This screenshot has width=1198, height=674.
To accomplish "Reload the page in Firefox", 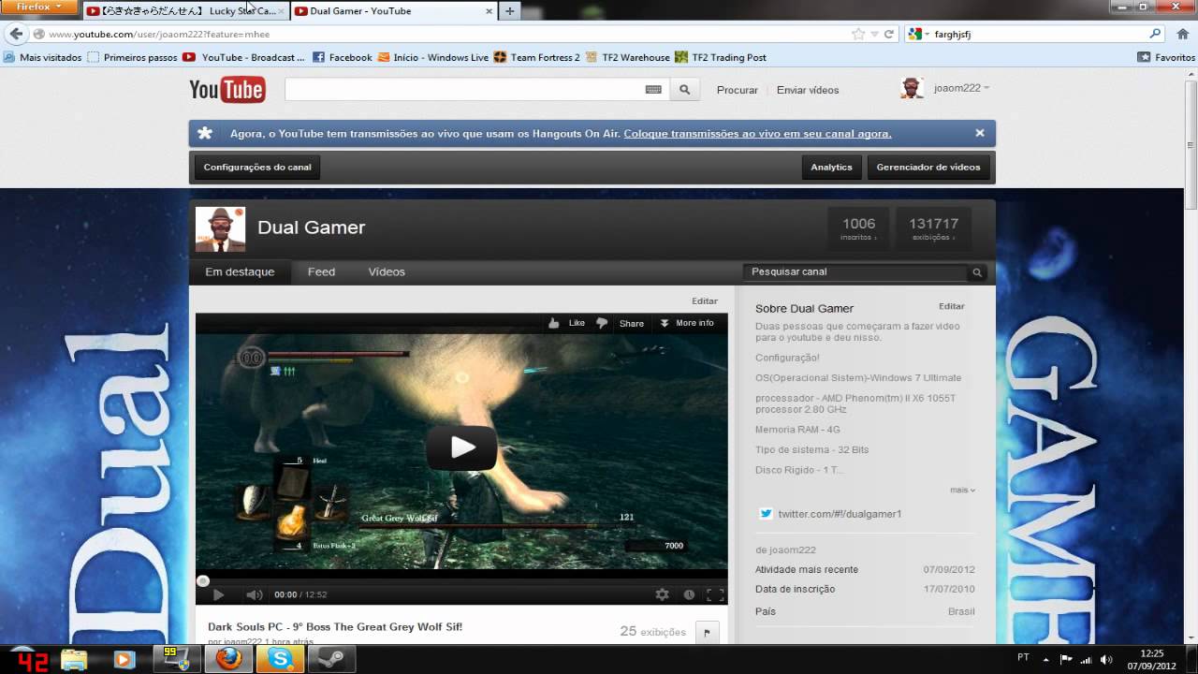I will tap(888, 34).
